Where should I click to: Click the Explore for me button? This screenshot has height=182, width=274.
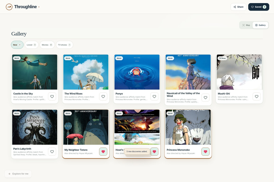(x=18, y=174)
